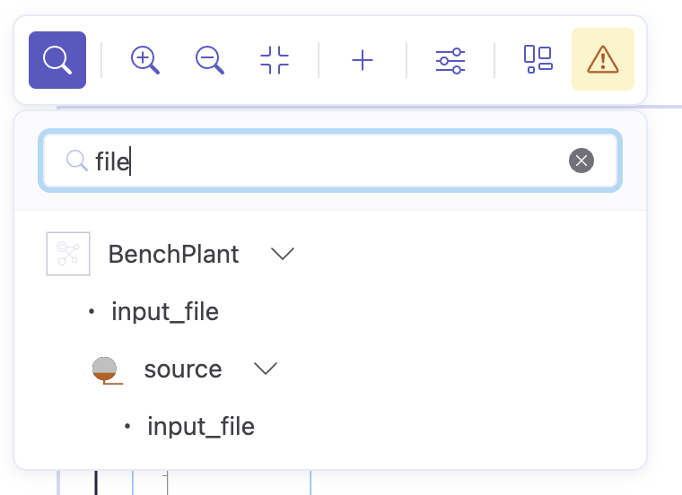Collapse the source results chevron
Screen dimensions: 682x495
pos(266,369)
